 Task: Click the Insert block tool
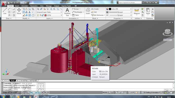pos(88,11)
